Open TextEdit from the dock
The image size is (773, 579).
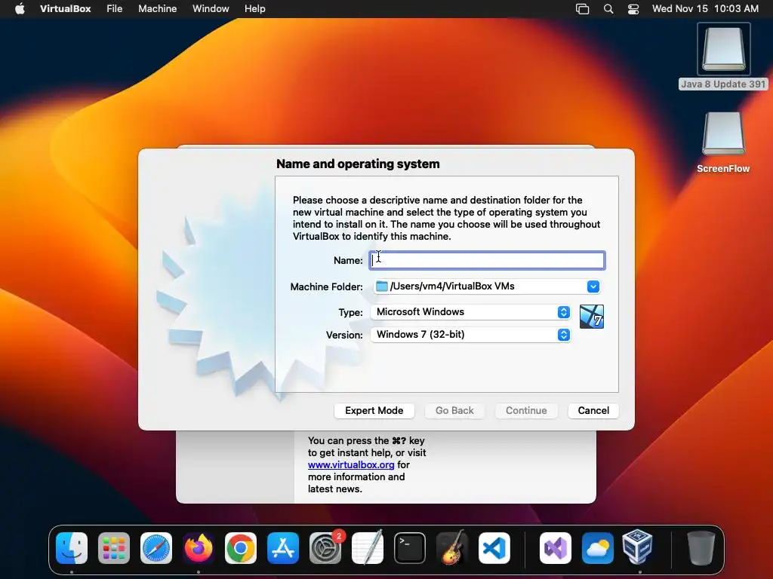(368, 547)
